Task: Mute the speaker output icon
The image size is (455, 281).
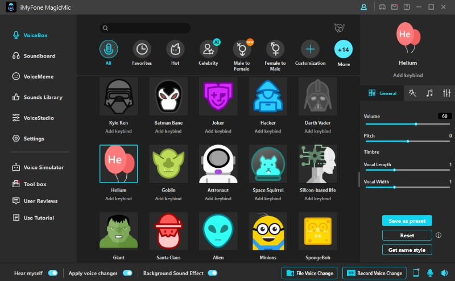Action: pyautogui.click(x=444, y=273)
